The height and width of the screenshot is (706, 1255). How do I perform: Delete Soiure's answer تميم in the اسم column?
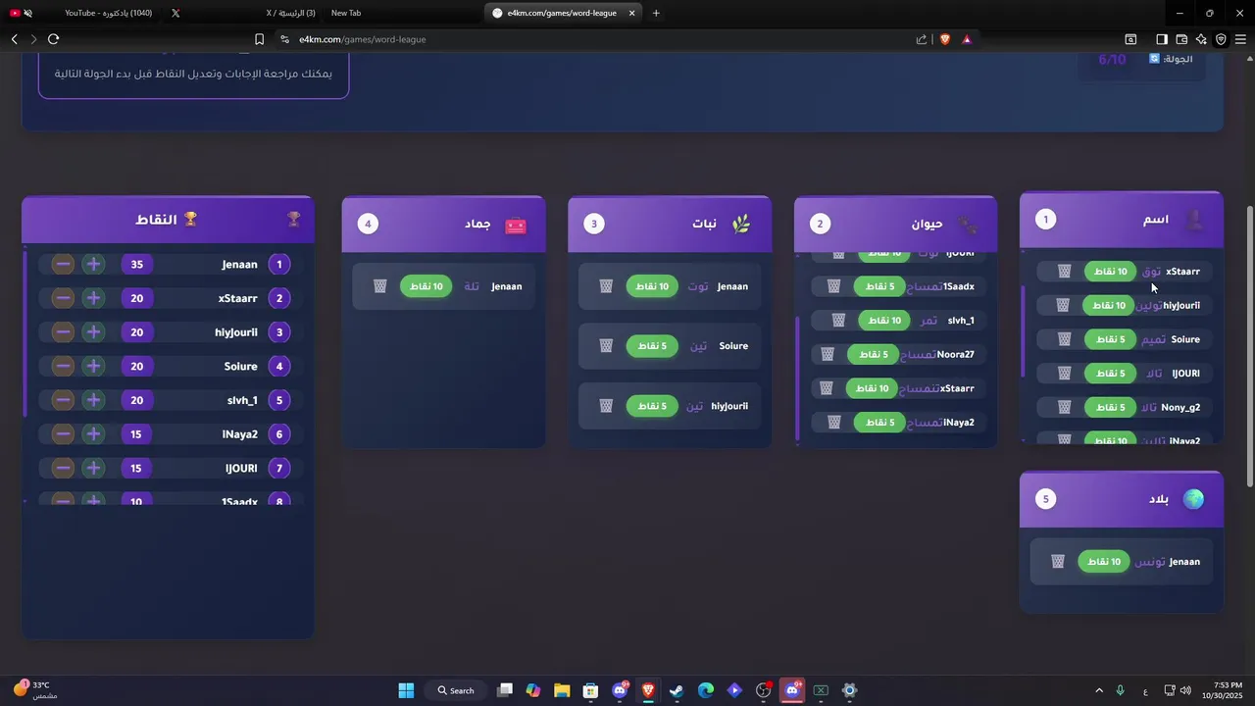(1066, 339)
